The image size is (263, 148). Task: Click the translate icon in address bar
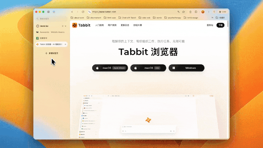179,12
